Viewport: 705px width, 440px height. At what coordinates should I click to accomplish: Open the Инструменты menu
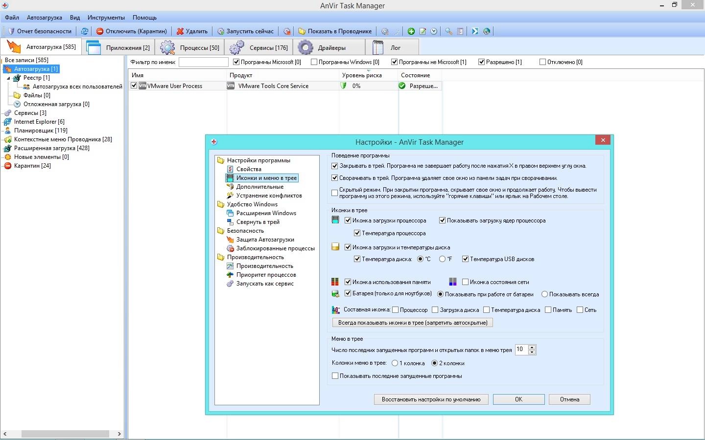pyautogui.click(x=106, y=18)
